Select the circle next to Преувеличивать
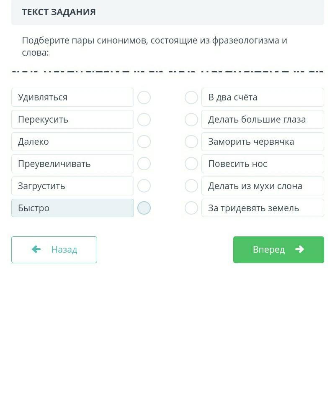Viewport: 335px width, 415px height. 144,164
